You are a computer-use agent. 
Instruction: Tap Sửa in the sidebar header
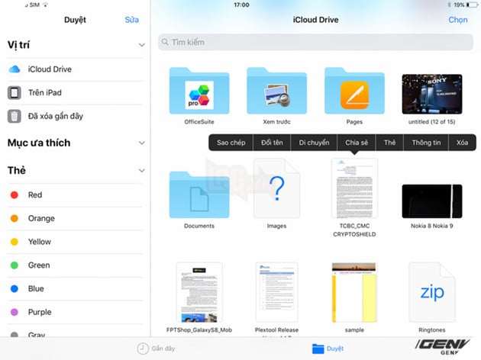click(131, 20)
